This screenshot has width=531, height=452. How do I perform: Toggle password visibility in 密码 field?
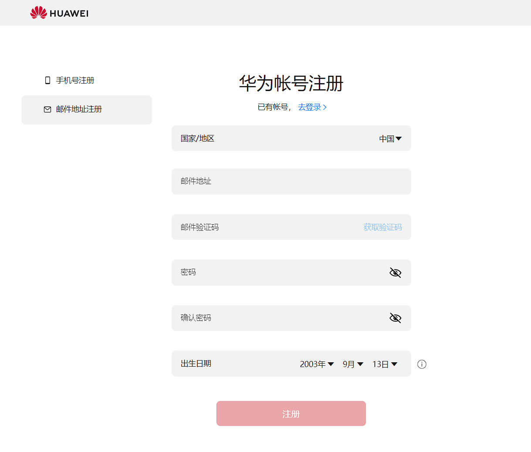pos(395,273)
